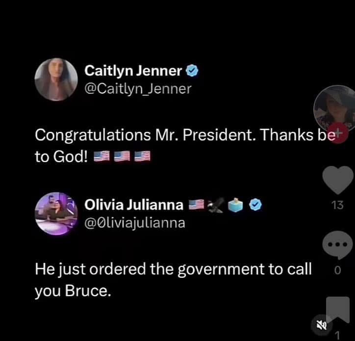Image resolution: width=355 pixels, height=341 pixels.
Task: Follow the creator with the red plus button
Action: [x=338, y=133]
